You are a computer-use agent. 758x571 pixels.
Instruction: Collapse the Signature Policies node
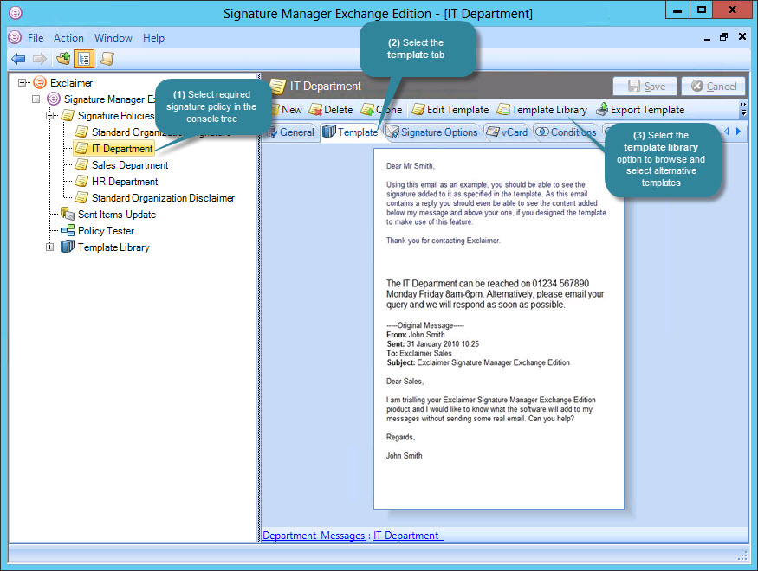(49, 115)
